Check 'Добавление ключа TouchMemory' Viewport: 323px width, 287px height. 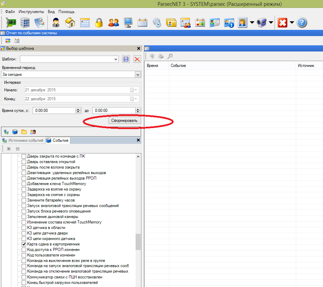(24, 184)
